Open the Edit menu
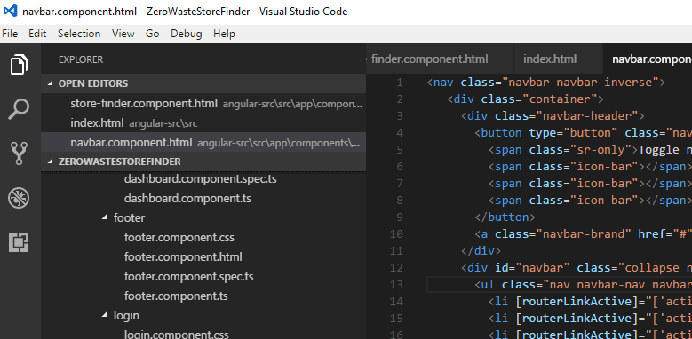 37,34
